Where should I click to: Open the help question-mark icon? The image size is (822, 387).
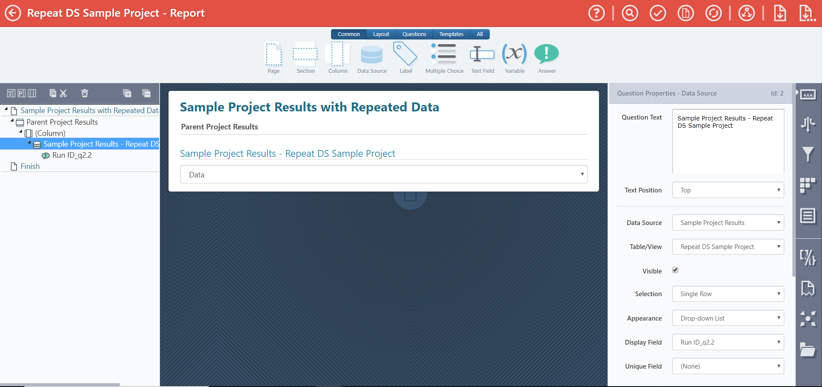pyautogui.click(x=596, y=13)
